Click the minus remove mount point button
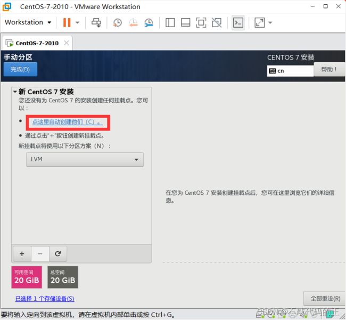 (40, 254)
